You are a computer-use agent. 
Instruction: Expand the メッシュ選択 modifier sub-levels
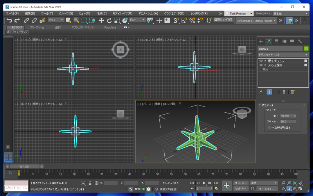(265, 65)
